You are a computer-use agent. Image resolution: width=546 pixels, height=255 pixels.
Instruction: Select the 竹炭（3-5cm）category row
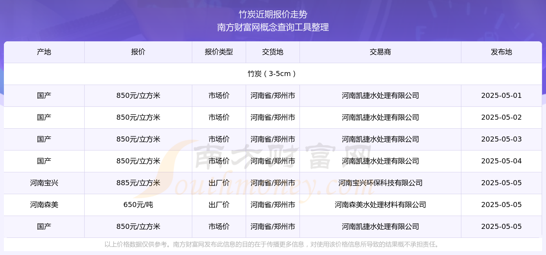click(x=273, y=74)
